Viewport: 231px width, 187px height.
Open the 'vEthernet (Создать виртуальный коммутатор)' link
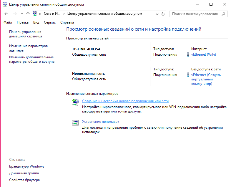(206, 79)
